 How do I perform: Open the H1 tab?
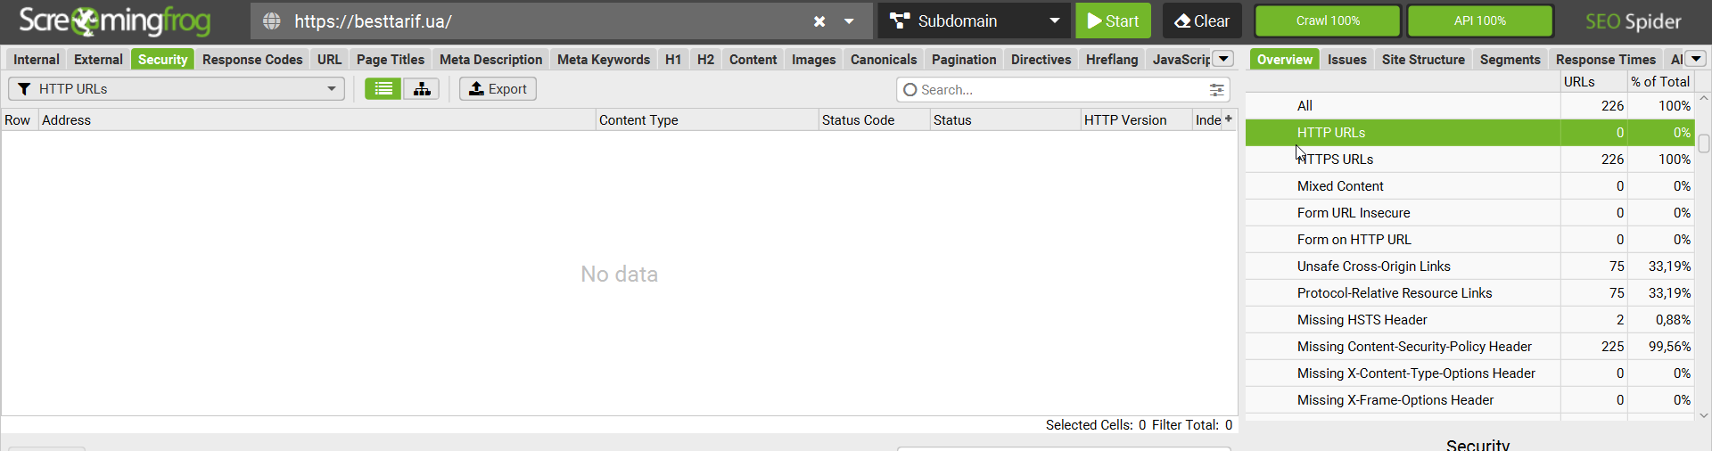coord(673,60)
